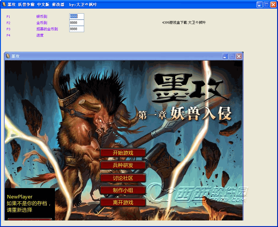This screenshot has width=278, height=227.
Task: Minimize the 墨攻 game window
Action: [x=225, y=56]
